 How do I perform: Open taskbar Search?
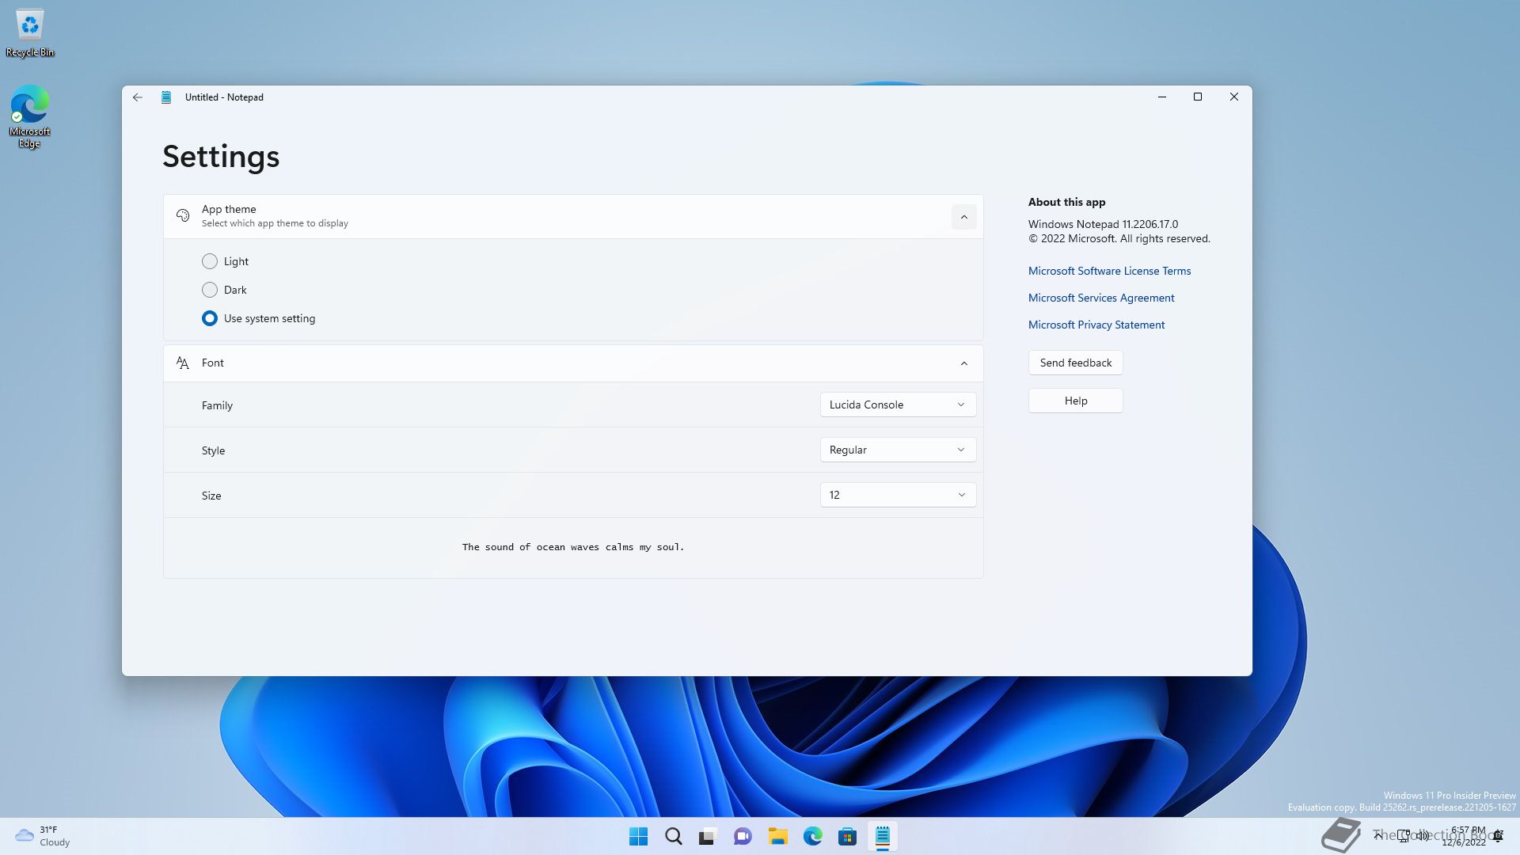[674, 836]
